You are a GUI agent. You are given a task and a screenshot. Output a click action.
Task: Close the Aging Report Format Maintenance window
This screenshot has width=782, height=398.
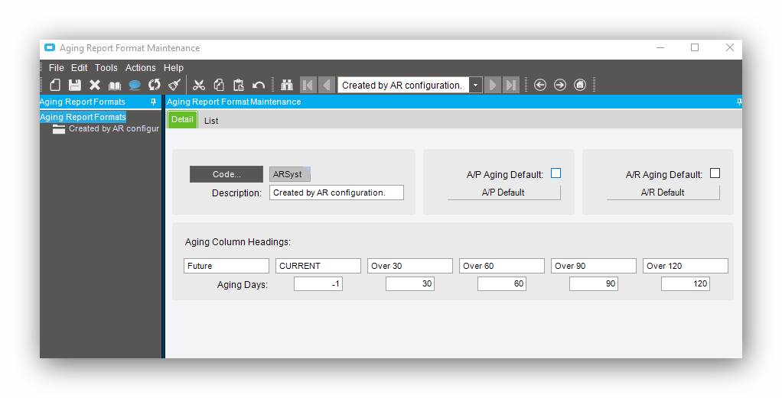tap(730, 48)
